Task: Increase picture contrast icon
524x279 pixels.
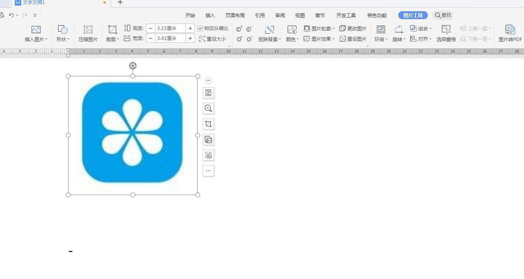Action: 240,29
